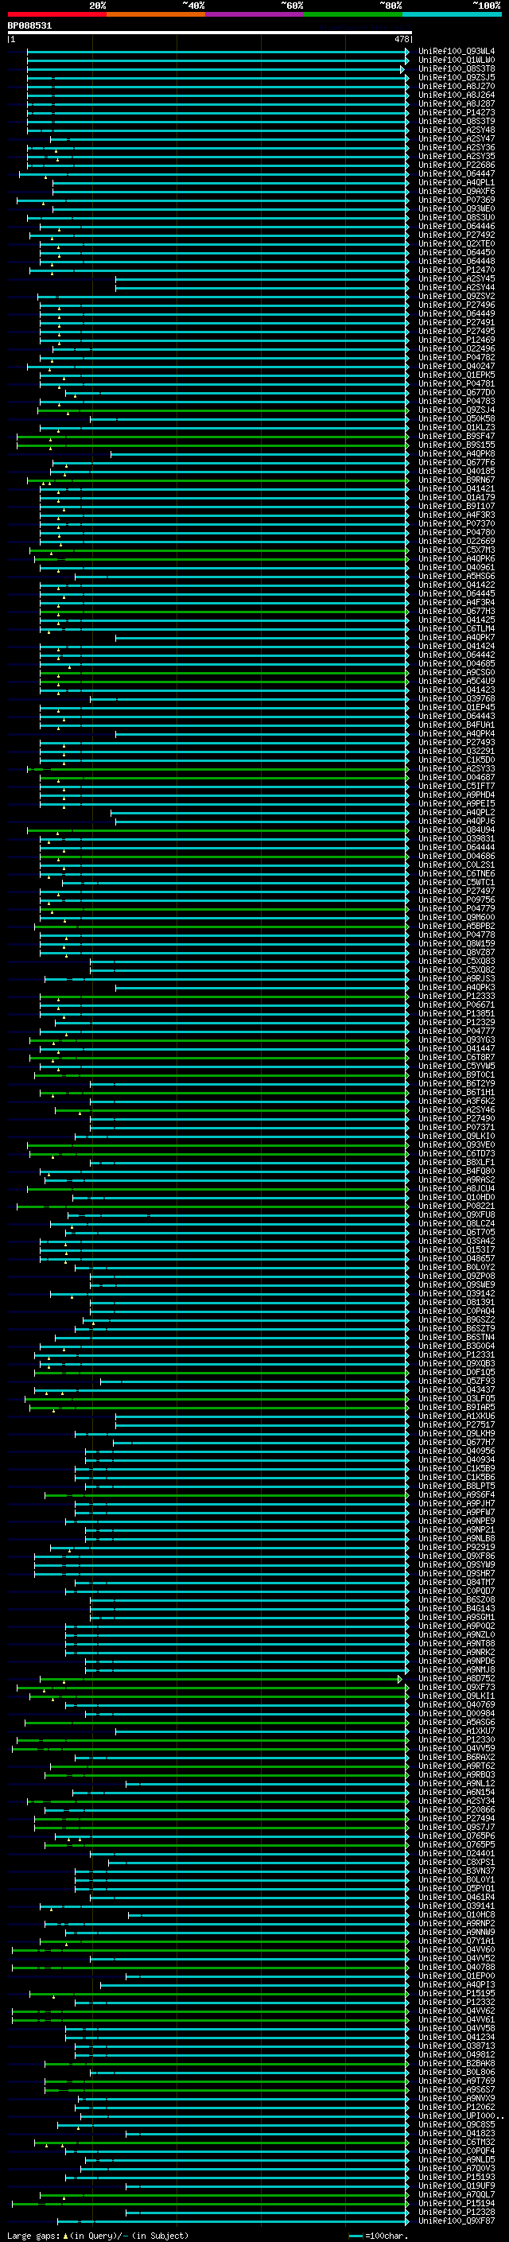
Task: Select the UniRef100_P04782 label
Action: (457, 357)
